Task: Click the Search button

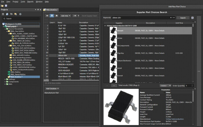Action: coord(183,18)
